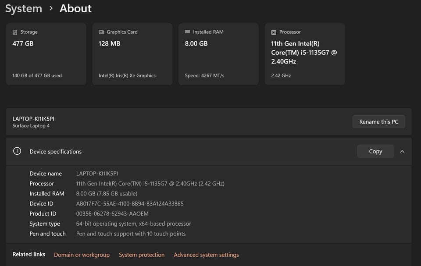Viewport: 421px width, 266px height.
Task: Click the Device ID value
Action: tap(130, 204)
